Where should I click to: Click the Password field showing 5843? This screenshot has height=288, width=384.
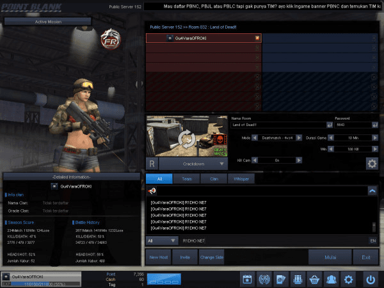pos(353,125)
